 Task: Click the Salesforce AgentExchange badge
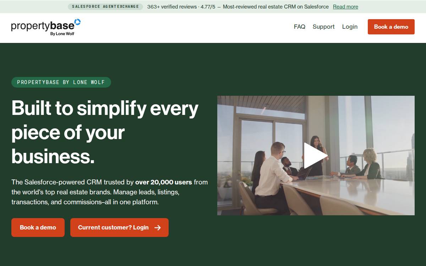[x=105, y=7]
